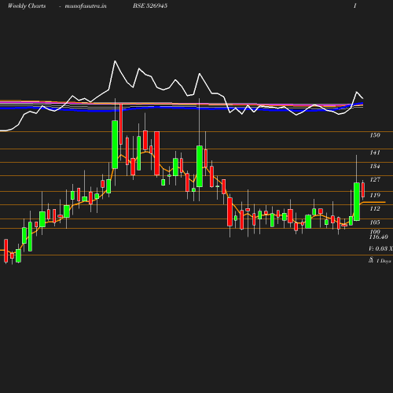Screen dimensions: 393x393
Task: Click the 119 price axis label
Action: point(375,195)
